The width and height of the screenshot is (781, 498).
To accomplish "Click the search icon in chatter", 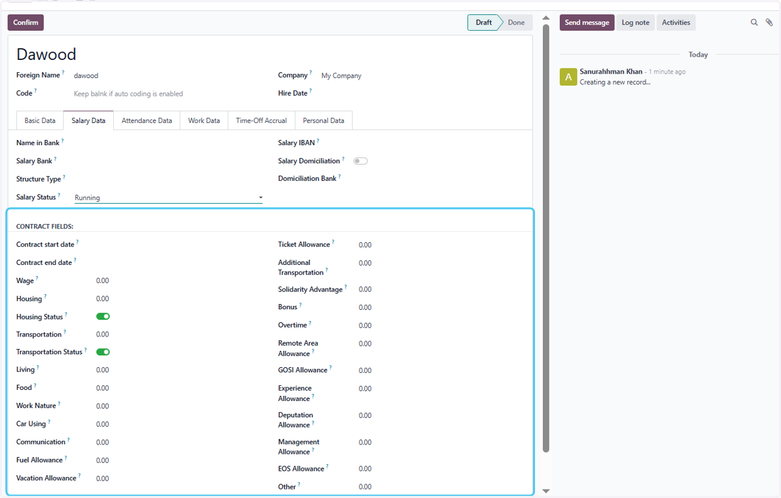I will coord(754,22).
